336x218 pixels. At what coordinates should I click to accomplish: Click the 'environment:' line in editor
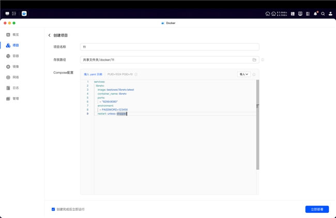coord(105,106)
